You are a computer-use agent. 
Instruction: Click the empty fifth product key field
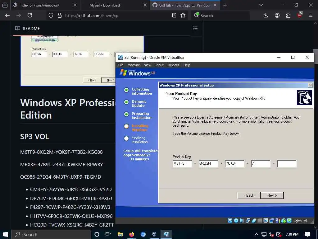click(x=287, y=163)
